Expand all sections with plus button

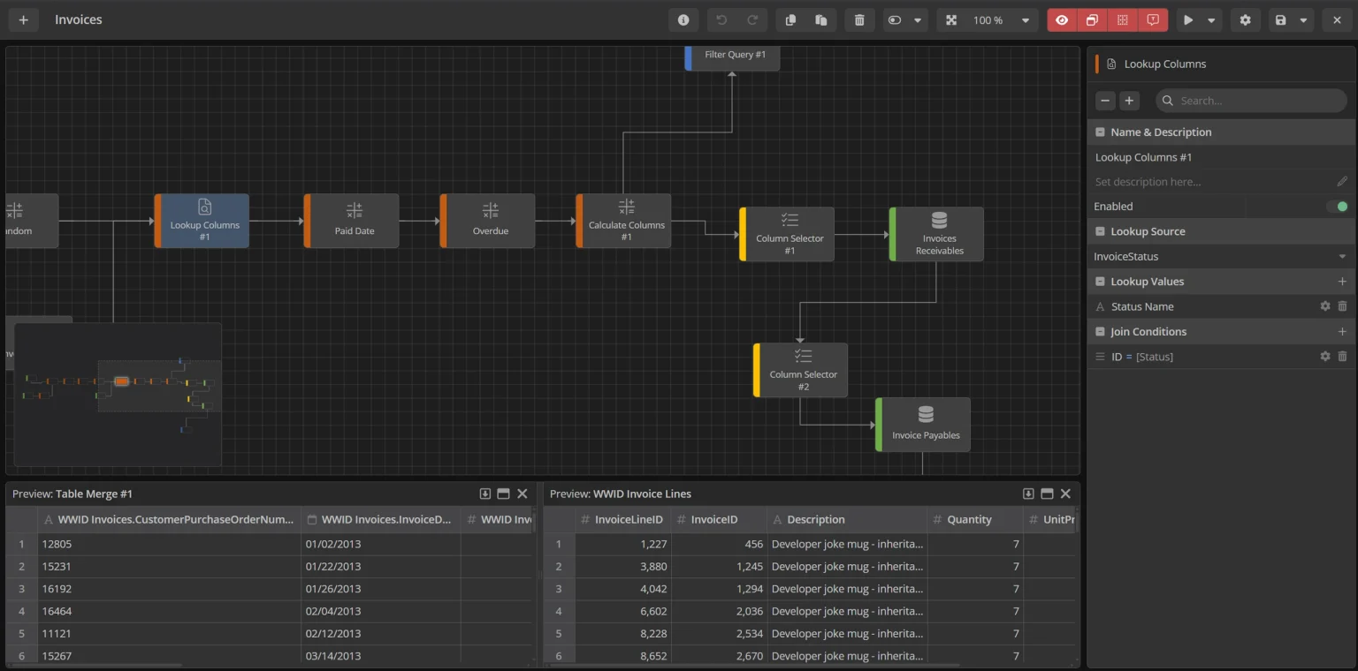(1129, 101)
